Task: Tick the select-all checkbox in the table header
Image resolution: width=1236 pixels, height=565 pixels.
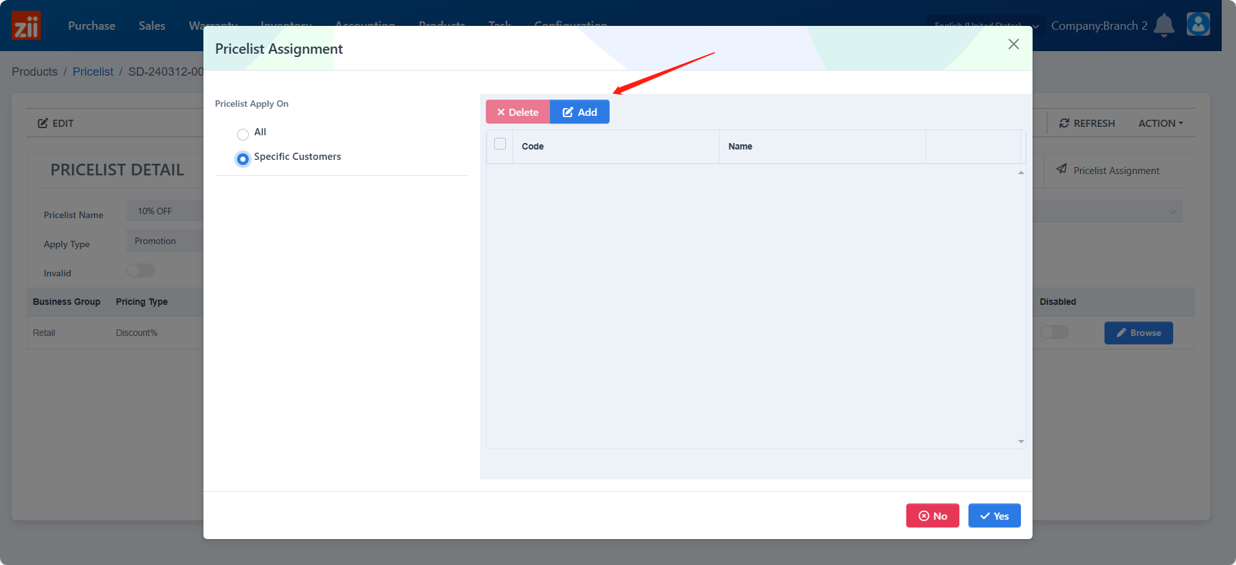Action: click(x=500, y=144)
